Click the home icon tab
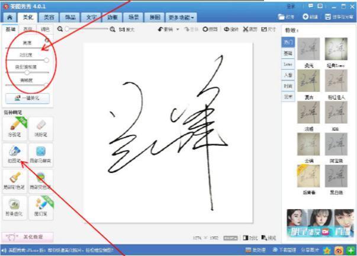The image size is (357, 256). [x=9, y=17]
